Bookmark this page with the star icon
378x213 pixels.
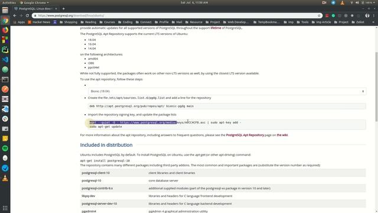(319, 15)
